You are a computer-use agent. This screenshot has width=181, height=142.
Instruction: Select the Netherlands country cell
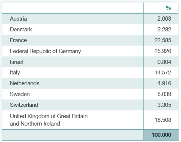(25, 83)
